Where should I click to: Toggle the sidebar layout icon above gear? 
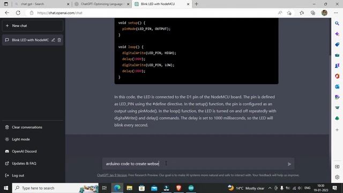[x=337, y=167]
